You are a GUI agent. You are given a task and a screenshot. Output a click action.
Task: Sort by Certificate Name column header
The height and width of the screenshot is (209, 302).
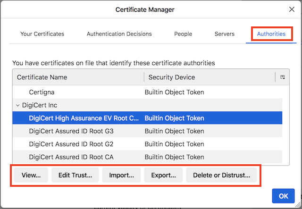pos(78,77)
